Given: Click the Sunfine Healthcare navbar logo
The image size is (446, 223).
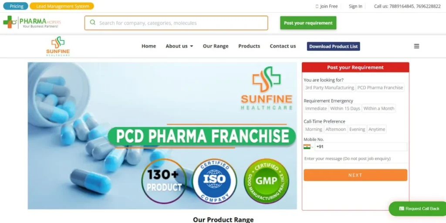Looking at the screenshot, I should pos(58,46).
